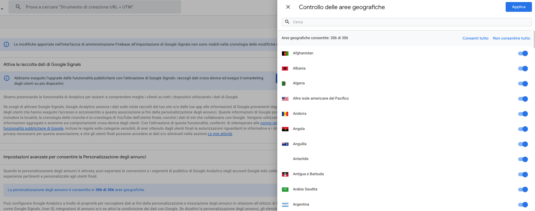The width and height of the screenshot is (535, 211).
Task: Click the Arabia Saudita flag icon
Action: [285, 189]
